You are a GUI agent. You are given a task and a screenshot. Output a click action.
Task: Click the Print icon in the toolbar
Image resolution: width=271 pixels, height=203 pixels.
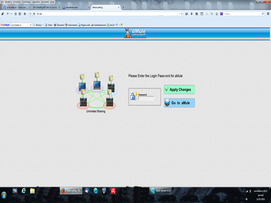click(186, 14)
